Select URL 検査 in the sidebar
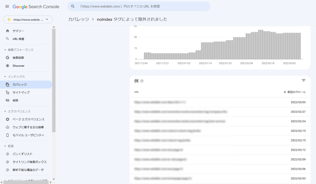Screen dimensions: 316x184 click(18, 39)
